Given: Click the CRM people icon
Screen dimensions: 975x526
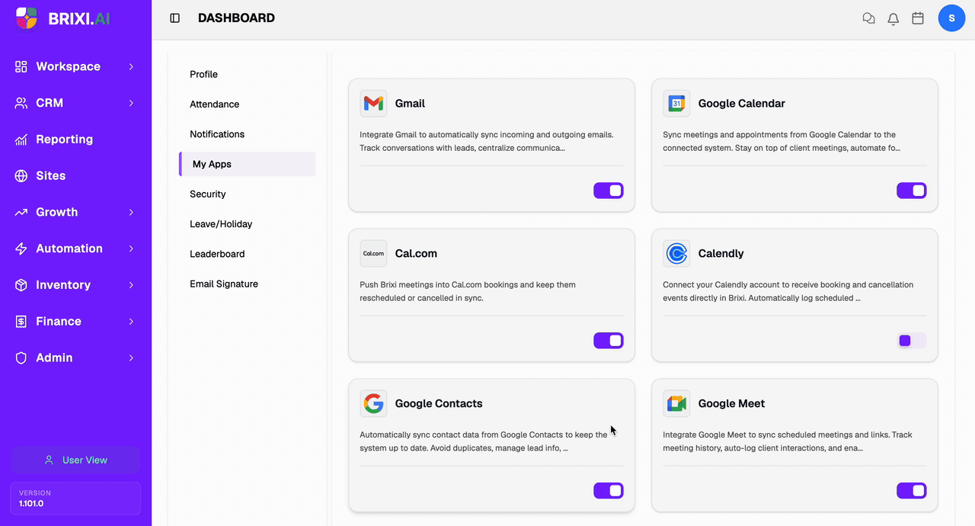Looking at the screenshot, I should click(x=21, y=103).
